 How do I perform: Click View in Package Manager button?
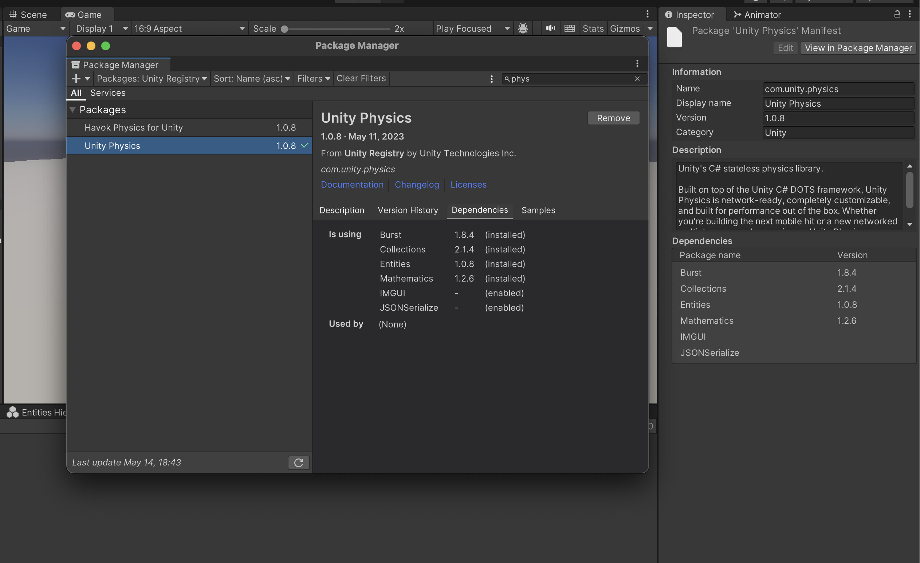pos(858,48)
